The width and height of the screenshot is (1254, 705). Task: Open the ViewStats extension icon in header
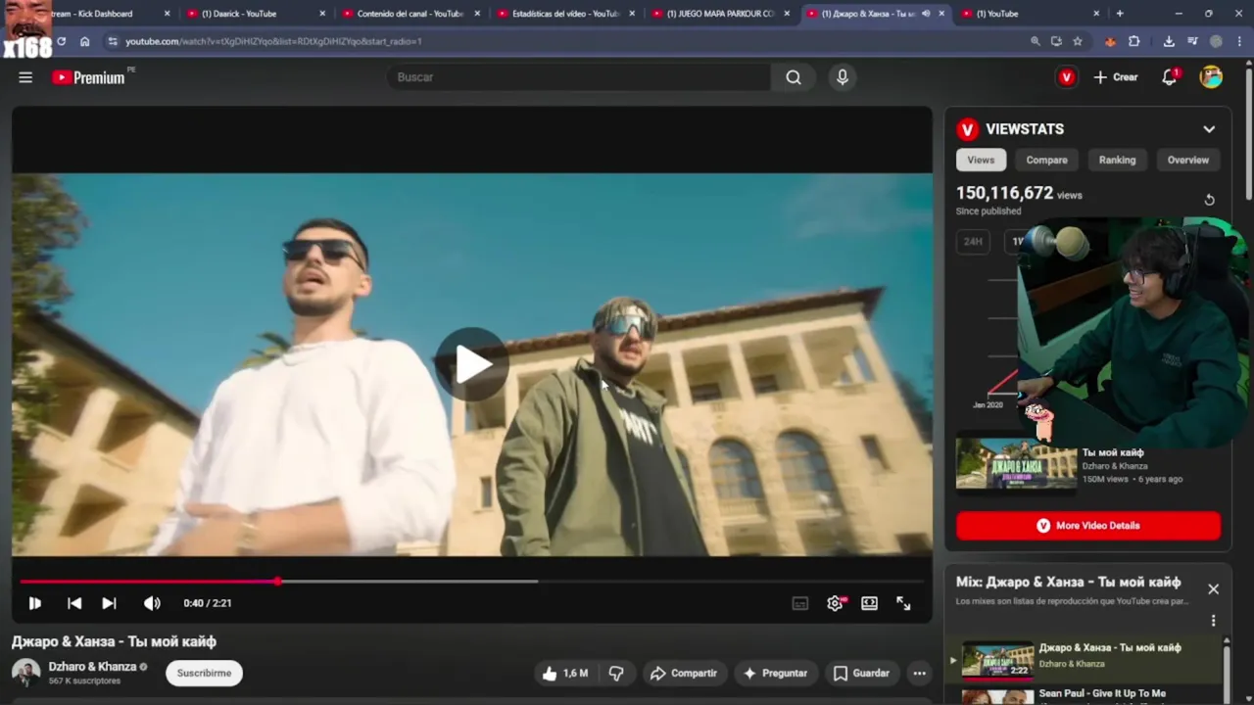[x=1067, y=77]
